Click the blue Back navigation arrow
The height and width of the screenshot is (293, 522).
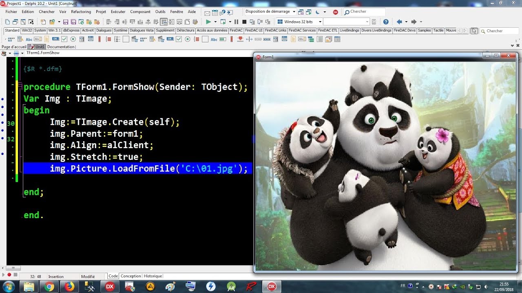399,22
